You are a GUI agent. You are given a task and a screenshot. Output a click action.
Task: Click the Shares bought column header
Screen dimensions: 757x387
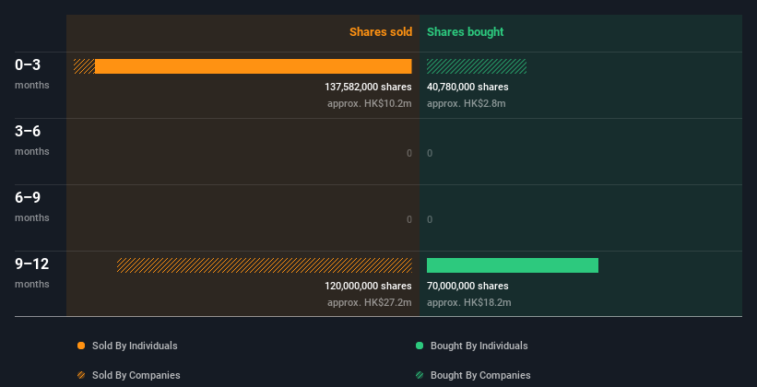pyautogui.click(x=466, y=32)
